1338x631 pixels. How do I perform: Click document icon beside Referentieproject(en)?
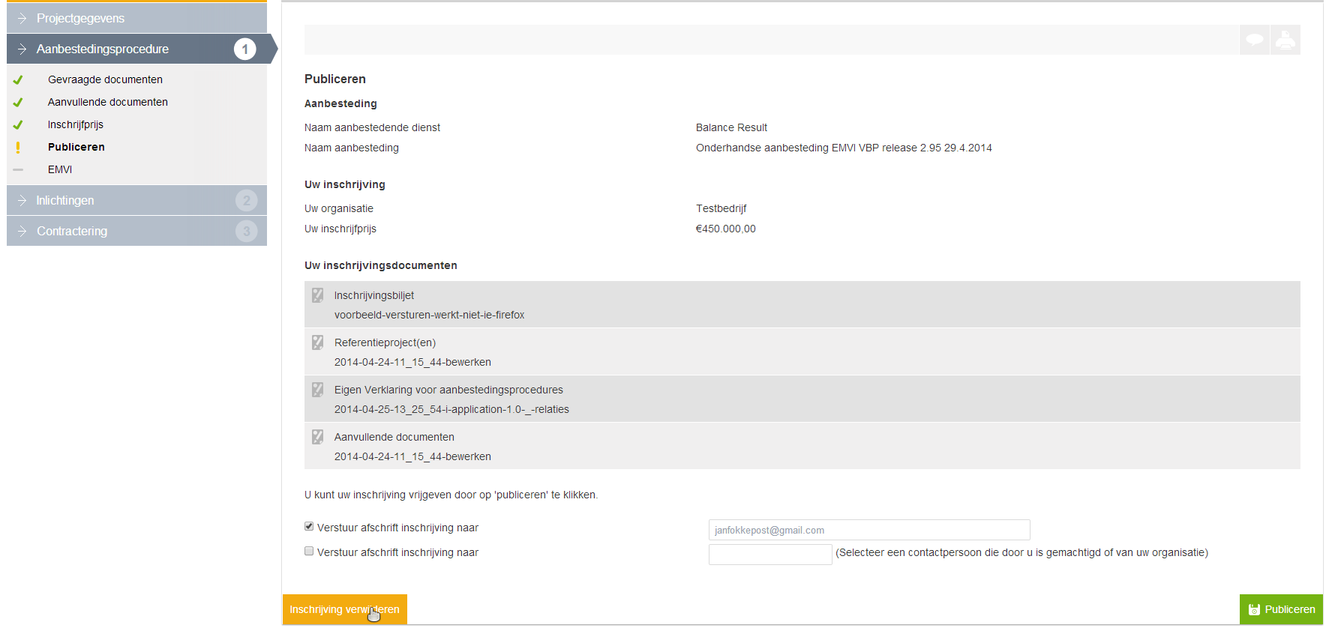(x=318, y=342)
